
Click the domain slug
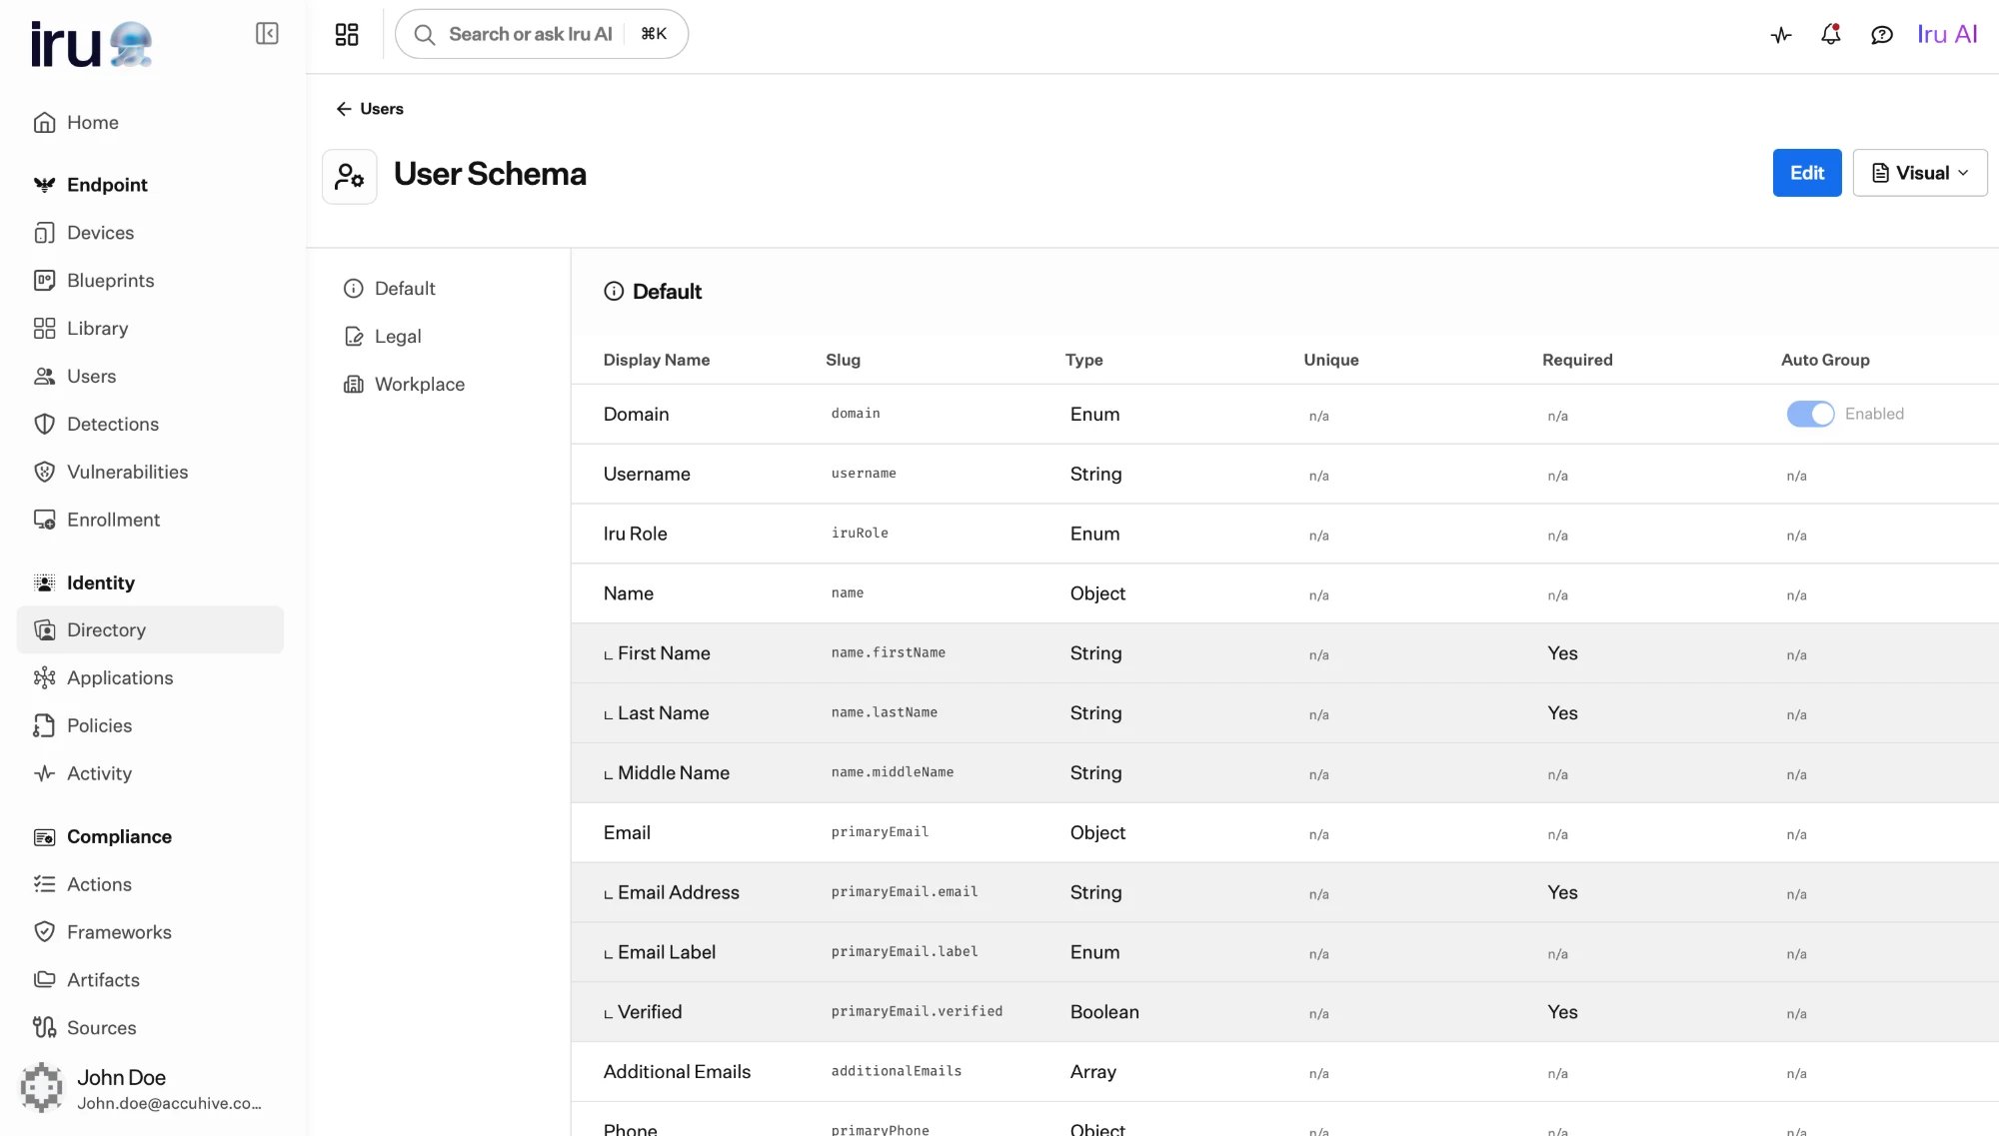click(x=855, y=414)
